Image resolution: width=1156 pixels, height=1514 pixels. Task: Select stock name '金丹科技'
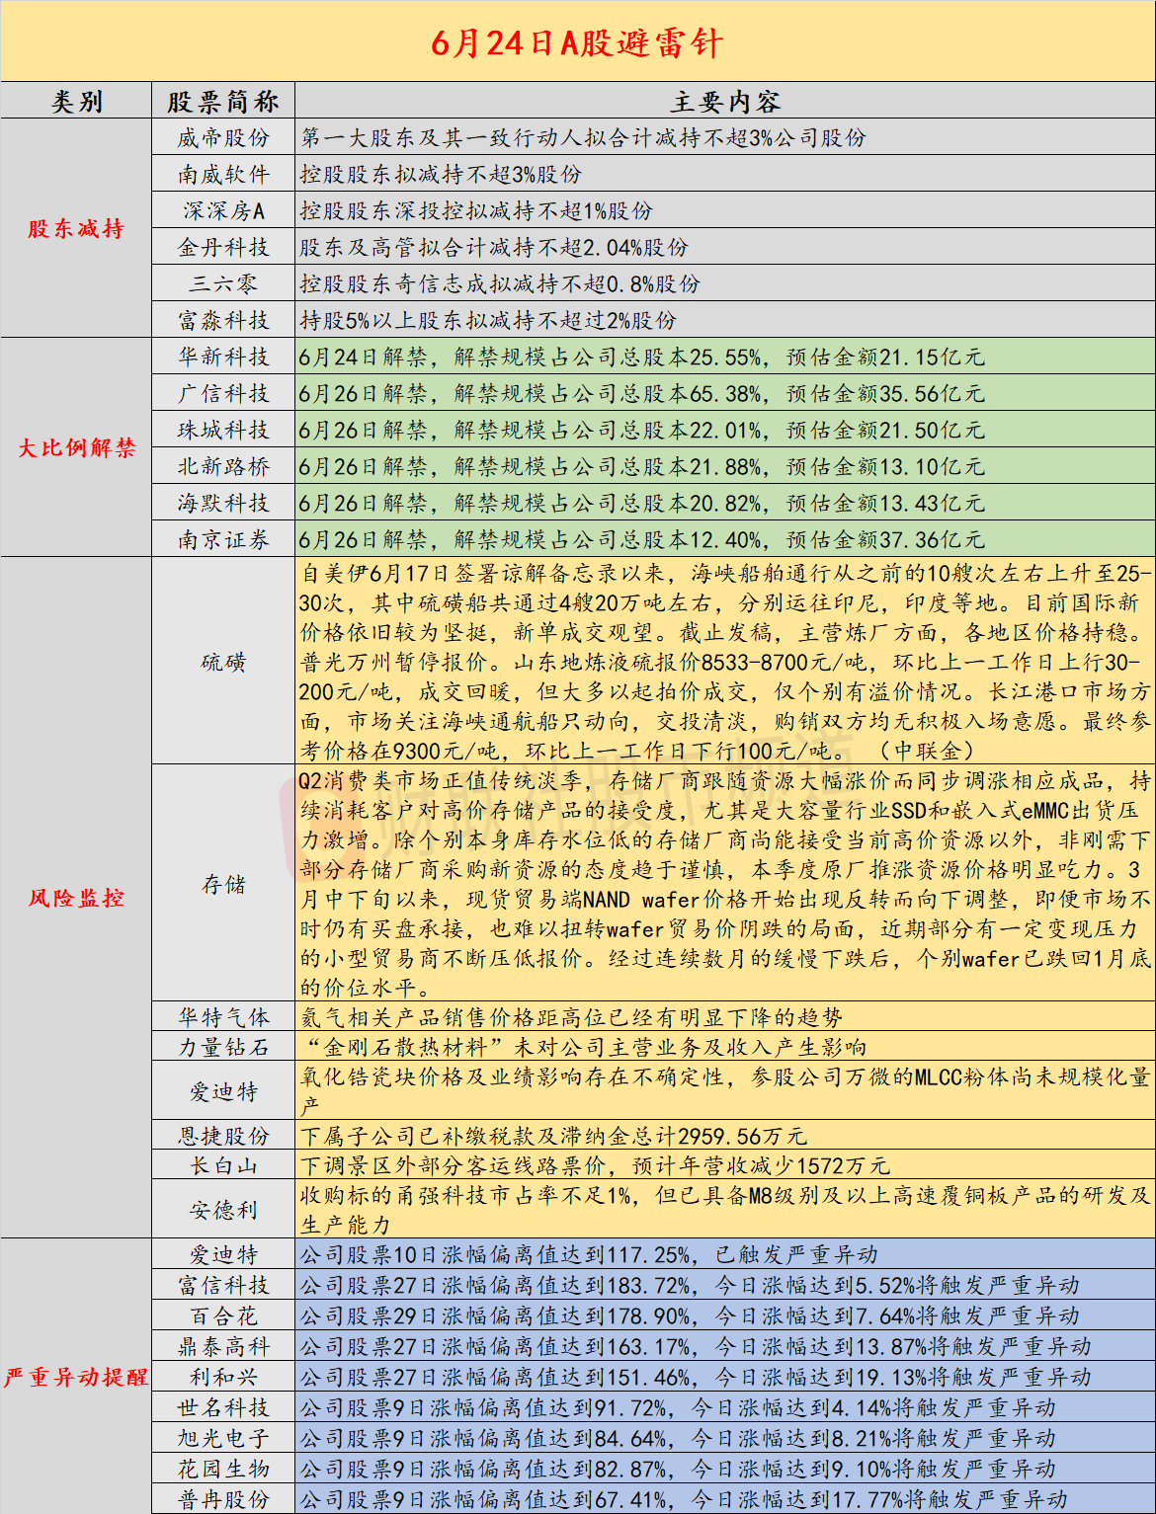[x=223, y=247]
